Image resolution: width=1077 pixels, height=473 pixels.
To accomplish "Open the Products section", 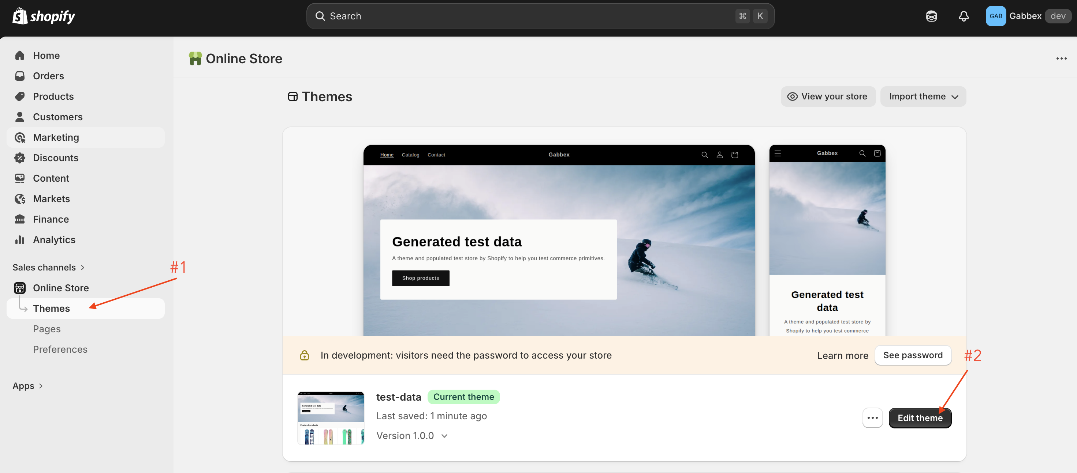I will [53, 96].
